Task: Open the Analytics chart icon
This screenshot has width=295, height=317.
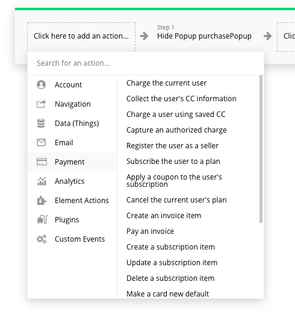Action: coord(42,181)
